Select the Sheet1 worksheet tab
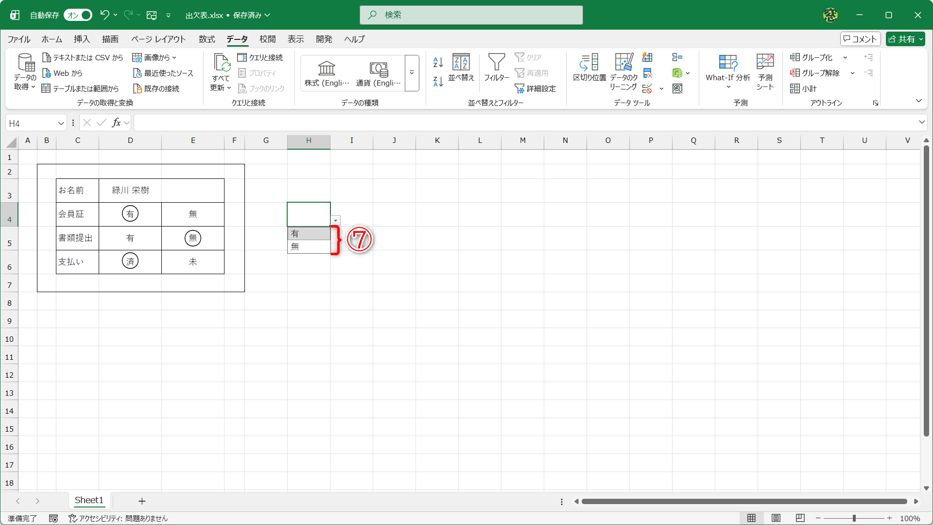 [x=89, y=500]
